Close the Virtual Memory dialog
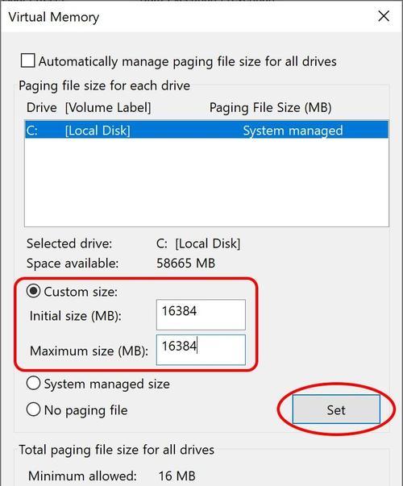This screenshot has width=403, height=486. tap(384, 16)
